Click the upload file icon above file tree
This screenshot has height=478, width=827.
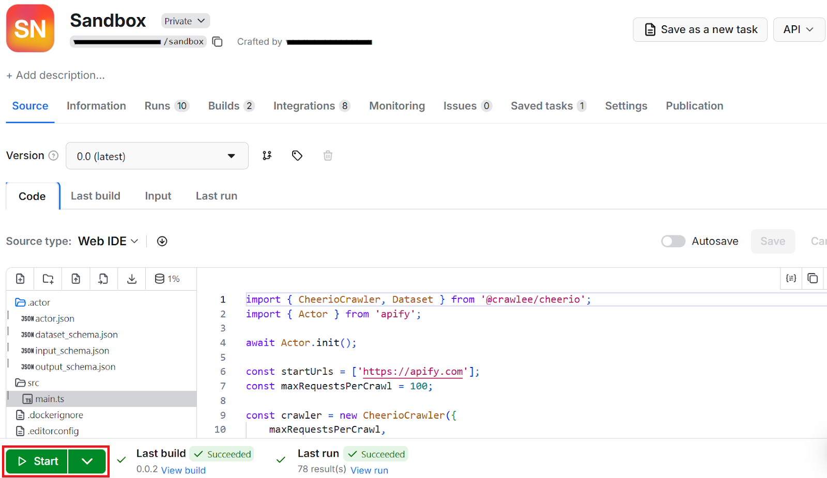pos(76,279)
